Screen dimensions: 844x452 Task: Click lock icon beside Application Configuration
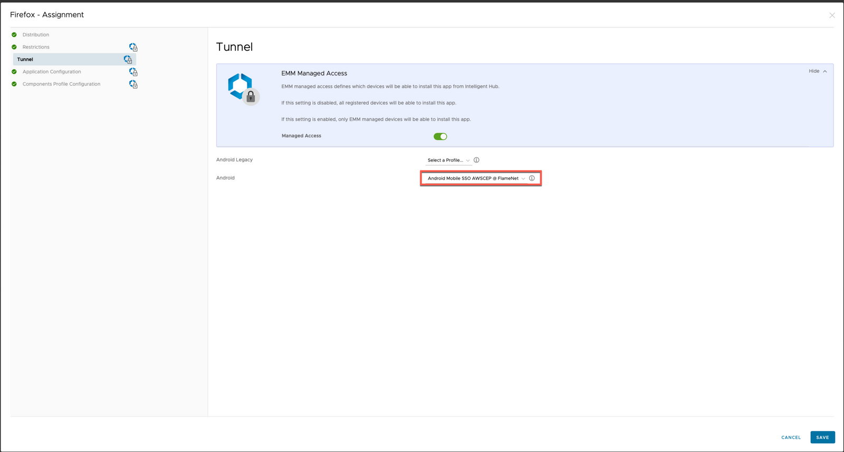coord(133,72)
